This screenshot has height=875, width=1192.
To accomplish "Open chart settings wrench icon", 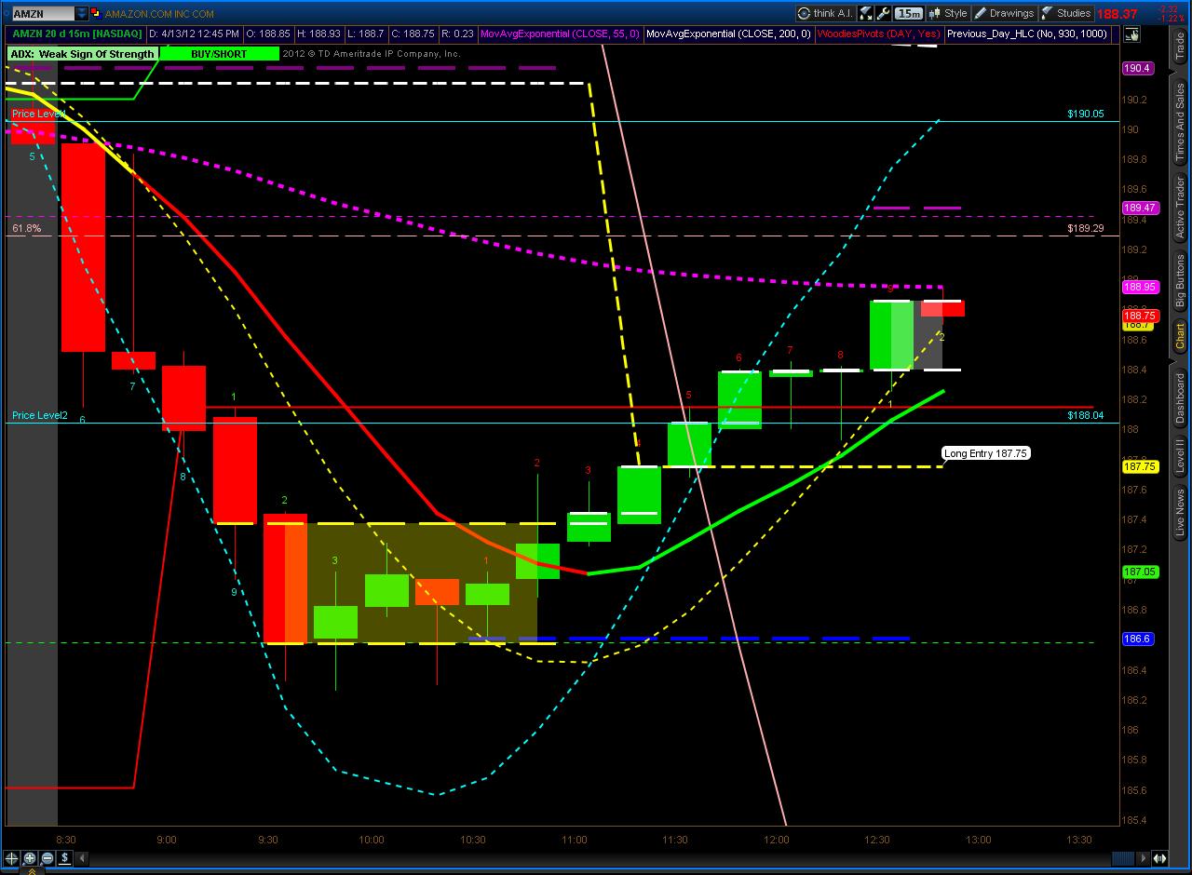I will click(884, 13).
